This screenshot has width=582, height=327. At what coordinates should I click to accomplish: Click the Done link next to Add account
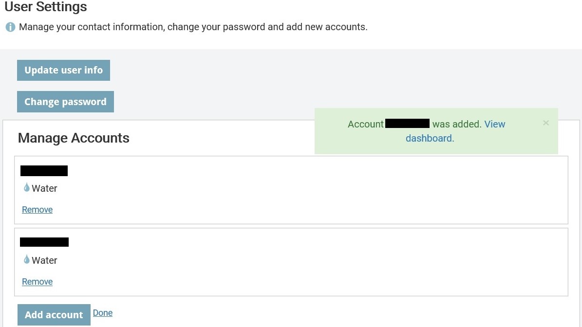coord(103,313)
